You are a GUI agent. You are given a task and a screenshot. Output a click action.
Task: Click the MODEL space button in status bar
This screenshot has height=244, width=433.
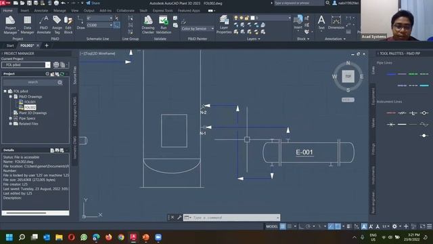[x=272, y=226]
